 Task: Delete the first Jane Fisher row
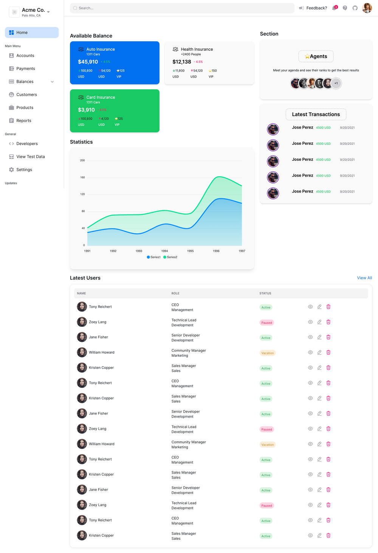point(328,337)
